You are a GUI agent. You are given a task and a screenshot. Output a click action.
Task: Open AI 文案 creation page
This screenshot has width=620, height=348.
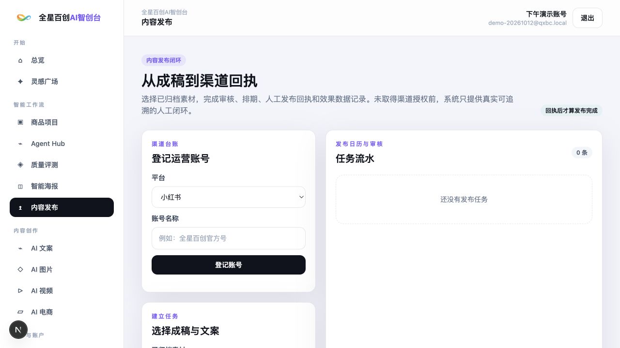pyautogui.click(x=62, y=248)
